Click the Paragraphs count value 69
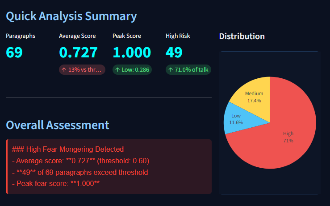The image size is (330, 206). click(14, 53)
